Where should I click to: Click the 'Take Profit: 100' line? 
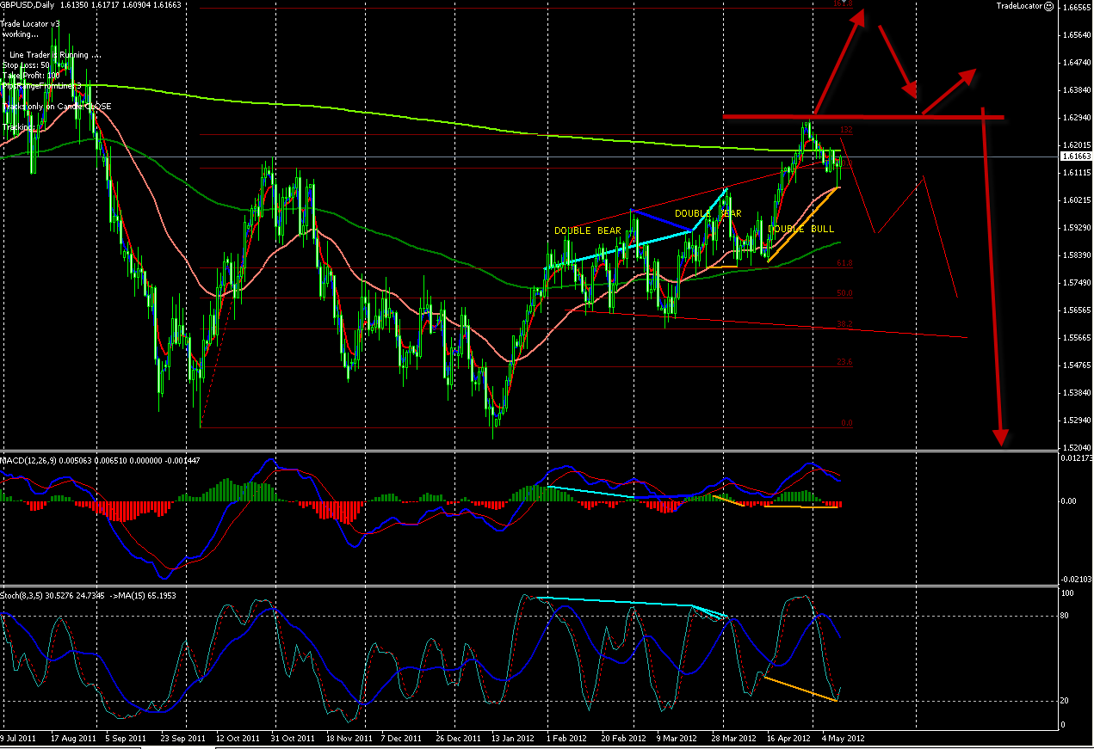[x=30, y=75]
